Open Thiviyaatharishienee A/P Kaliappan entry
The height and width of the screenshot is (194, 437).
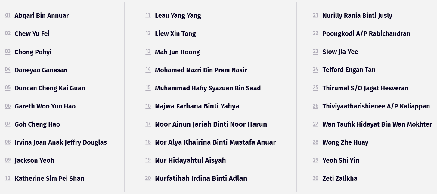[376, 106]
